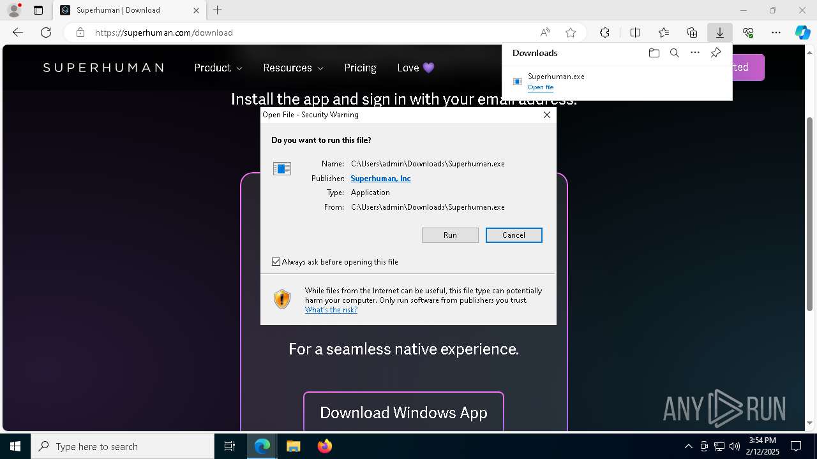This screenshot has width=817, height=459.
Task: Show hidden system tray icons chevron
Action: 688,446
